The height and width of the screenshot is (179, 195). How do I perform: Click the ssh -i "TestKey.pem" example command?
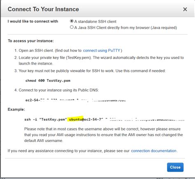pyautogui.click(x=104, y=119)
